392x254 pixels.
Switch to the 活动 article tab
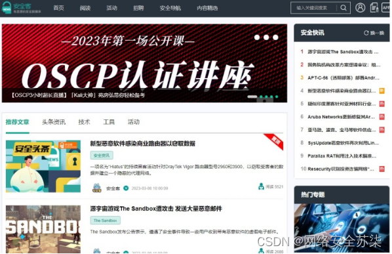[134, 122]
